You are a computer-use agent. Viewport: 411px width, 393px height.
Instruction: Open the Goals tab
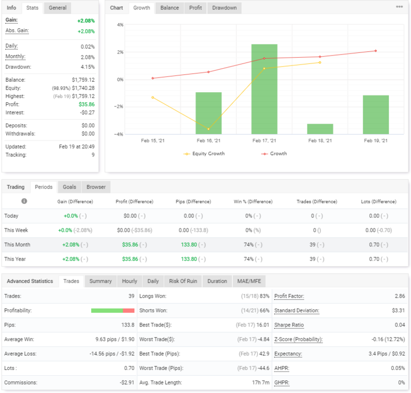69,187
